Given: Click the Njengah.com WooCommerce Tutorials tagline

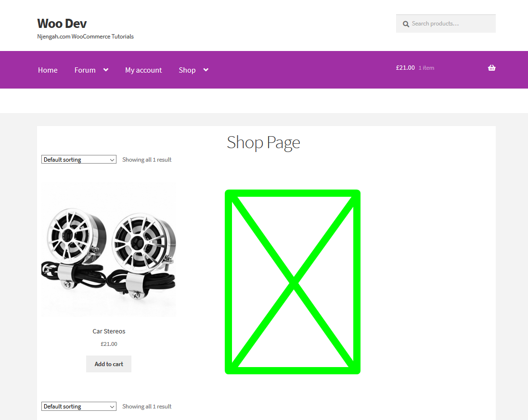Looking at the screenshot, I should [86, 37].
